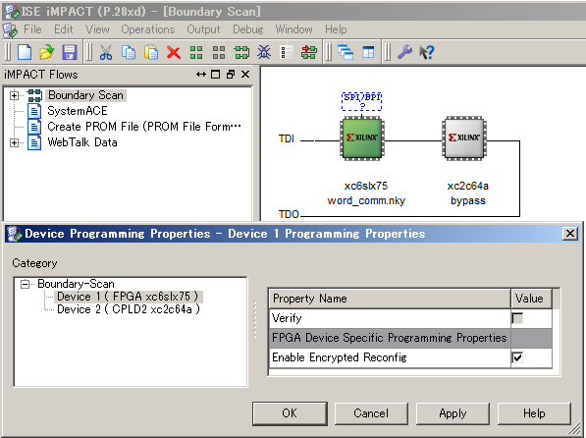The image size is (586, 438).
Task: Maximize the iMPACT Flows panel
Action: (216, 75)
